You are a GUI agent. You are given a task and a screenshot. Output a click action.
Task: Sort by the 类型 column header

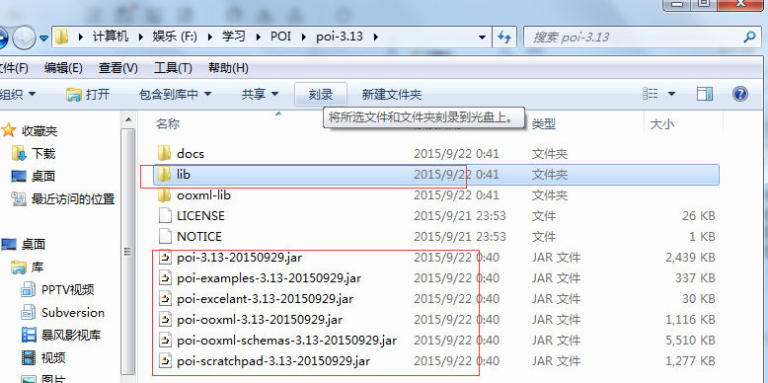pos(544,124)
